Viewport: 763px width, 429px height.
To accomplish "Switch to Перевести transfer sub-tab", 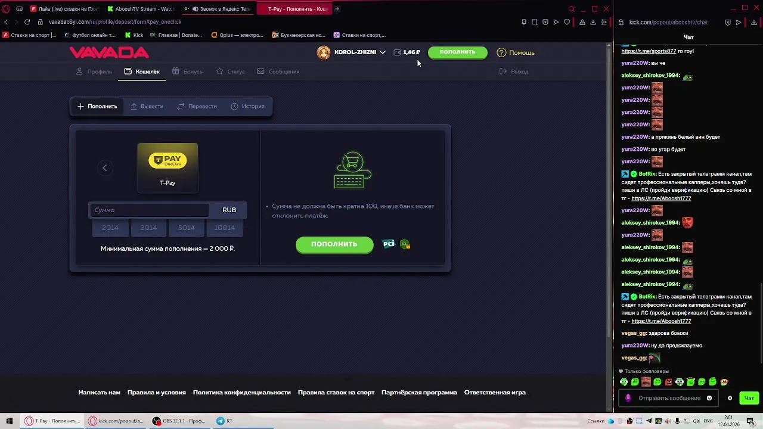I will 197,106.
